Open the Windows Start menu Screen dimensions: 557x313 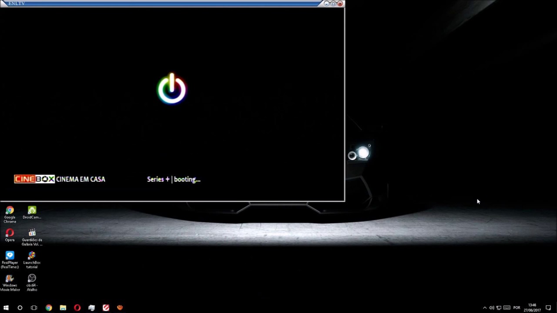pyautogui.click(x=6, y=307)
